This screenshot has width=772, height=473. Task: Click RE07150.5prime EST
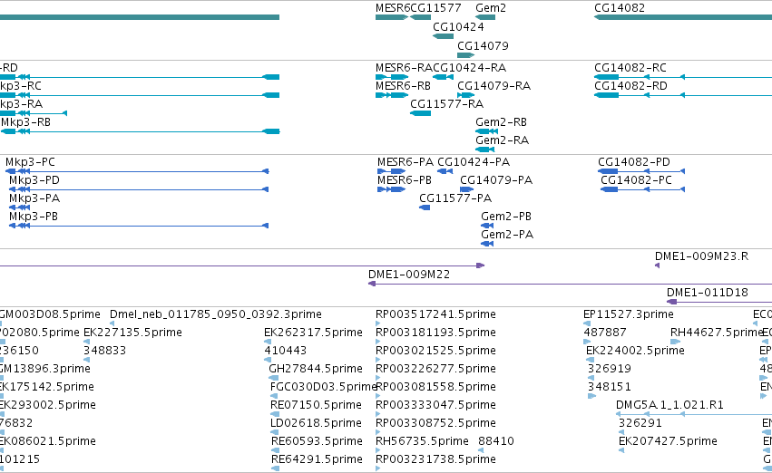pyautogui.click(x=275, y=414)
